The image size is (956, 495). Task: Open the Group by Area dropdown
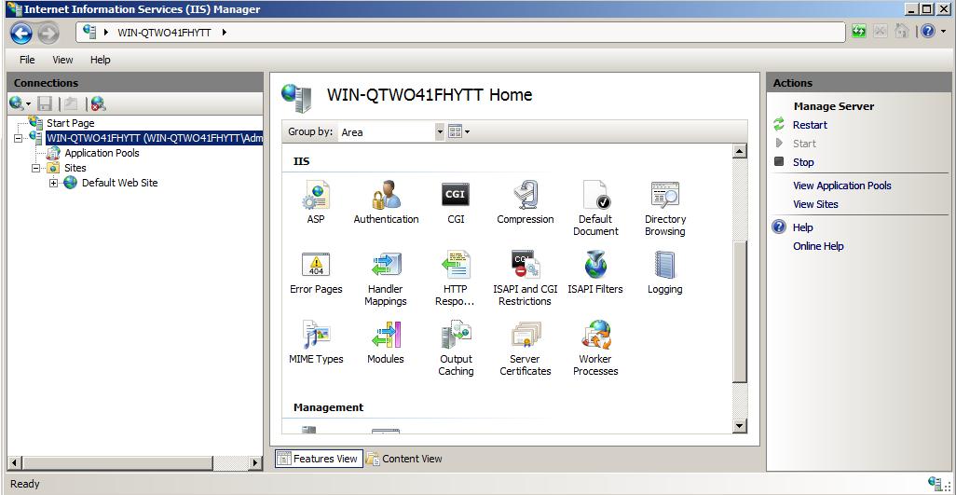(440, 131)
